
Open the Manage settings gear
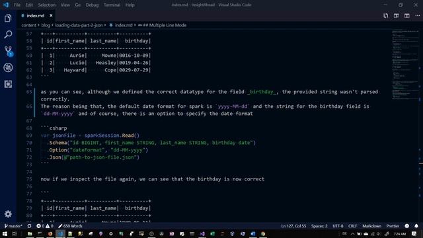(8, 214)
